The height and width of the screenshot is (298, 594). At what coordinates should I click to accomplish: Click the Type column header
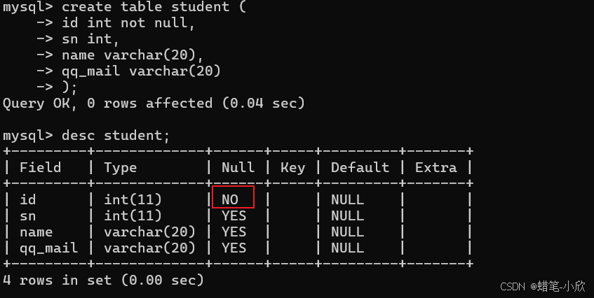pos(121,168)
